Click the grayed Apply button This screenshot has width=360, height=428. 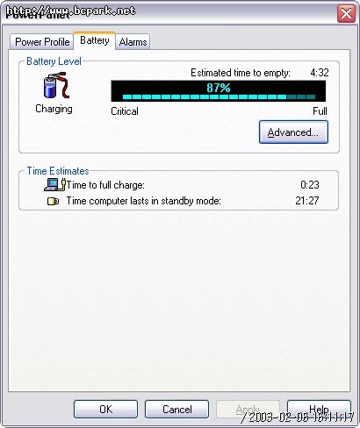click(x=248, y=409)
